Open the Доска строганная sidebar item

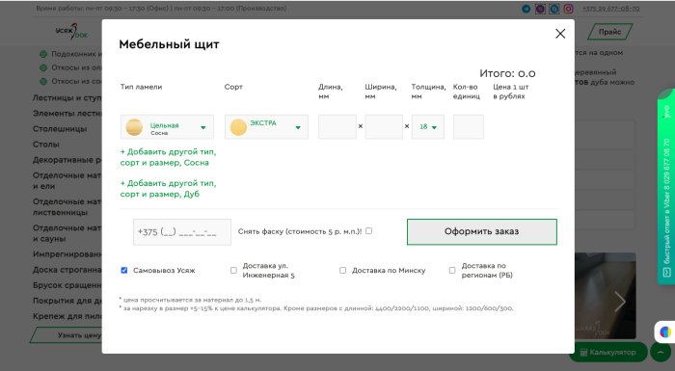(x=67, y=270)
